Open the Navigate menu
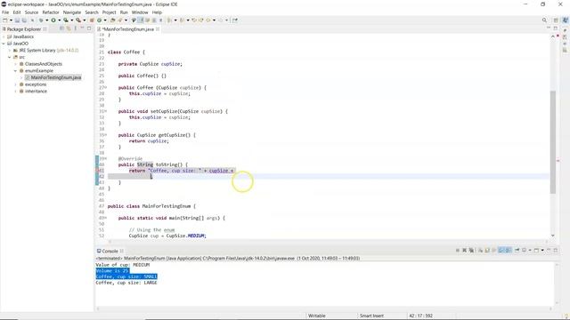This screenshot has height=320, width=570. tap(72, 12)
